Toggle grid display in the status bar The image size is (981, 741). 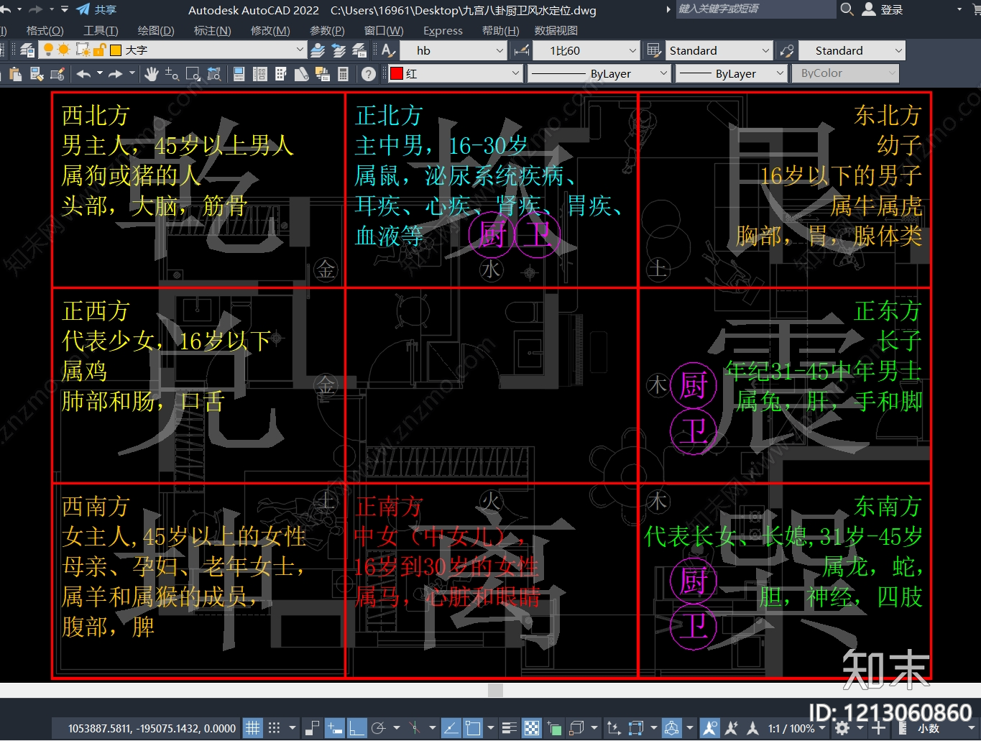coord(253,727)
